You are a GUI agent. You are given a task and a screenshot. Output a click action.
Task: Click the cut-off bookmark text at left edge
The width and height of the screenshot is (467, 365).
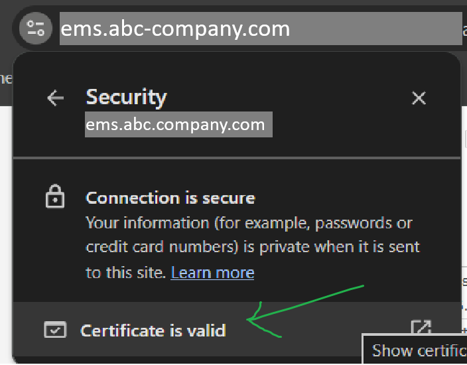click(6, 78)
